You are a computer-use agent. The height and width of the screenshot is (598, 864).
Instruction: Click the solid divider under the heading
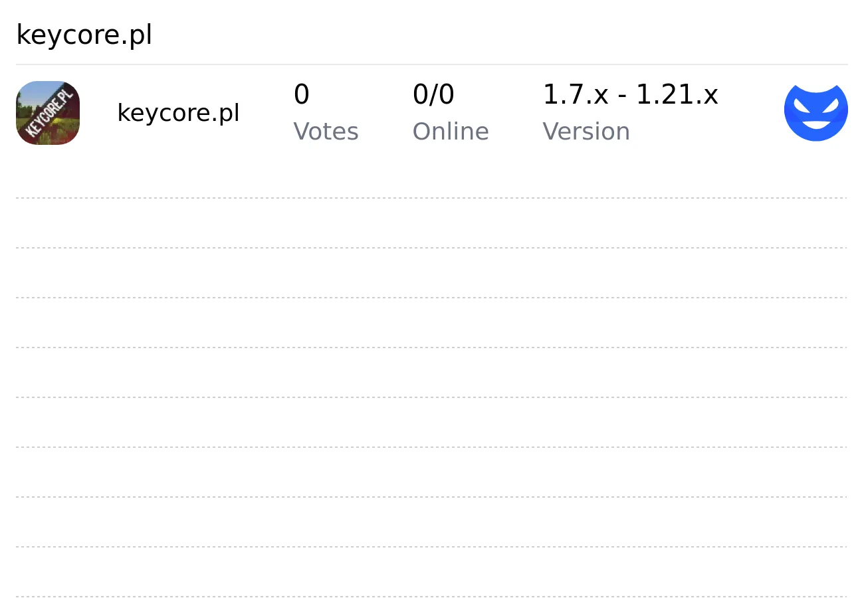432,64
